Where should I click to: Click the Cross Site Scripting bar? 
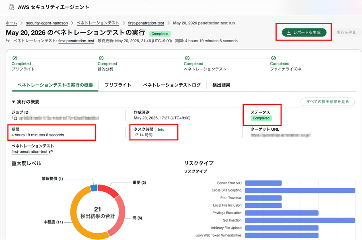point(300,191)
